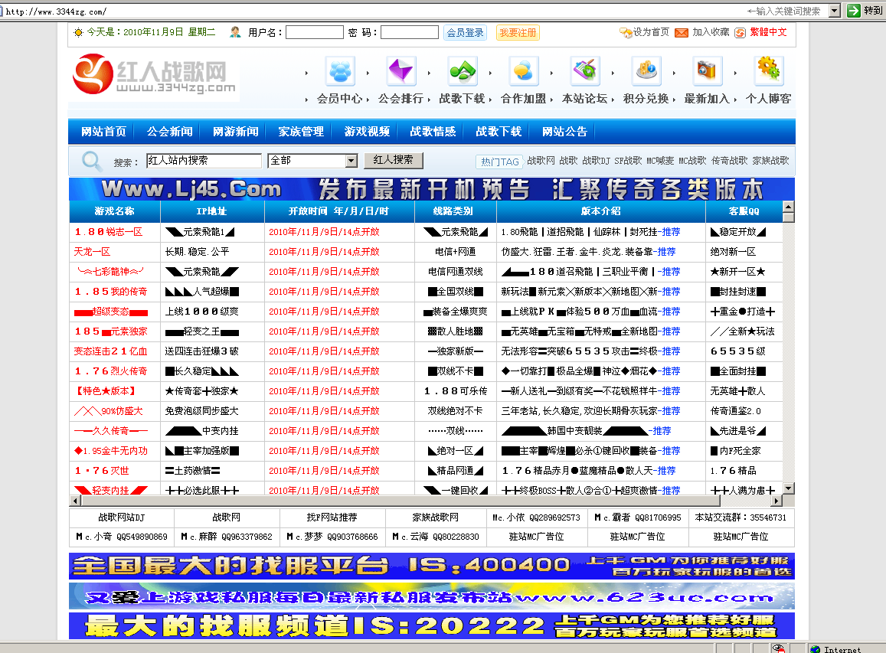Screen dimensions: 886x653
Task: Open the 公会排行 diamond icon
Action: click(401, 72)
